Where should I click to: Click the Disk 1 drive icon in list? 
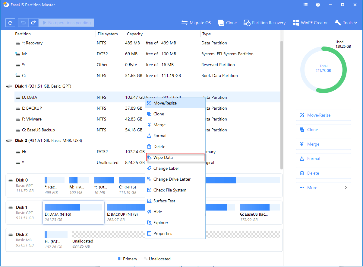[x=9, y=86]
